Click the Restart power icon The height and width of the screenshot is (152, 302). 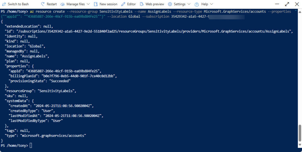(x=43, y=4)
